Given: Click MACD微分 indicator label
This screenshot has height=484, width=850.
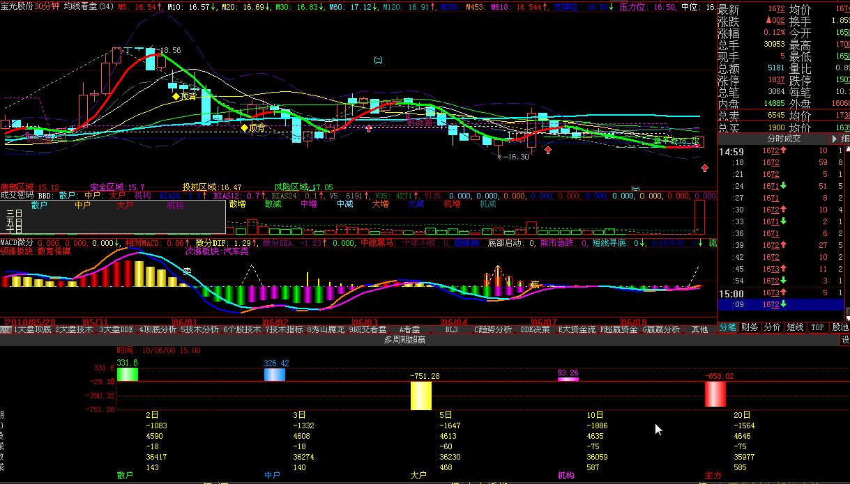Looking at the screenshot, I should (x=17, y=242).
